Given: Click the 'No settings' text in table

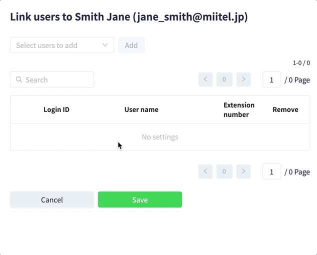Looking at the screenshot, I should [160, 137].
